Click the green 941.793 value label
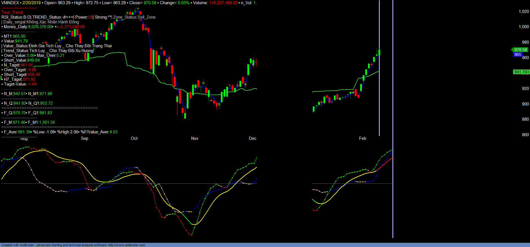This screenshot has height=247, width=530. pyautogui.click(x=521, y=72)
